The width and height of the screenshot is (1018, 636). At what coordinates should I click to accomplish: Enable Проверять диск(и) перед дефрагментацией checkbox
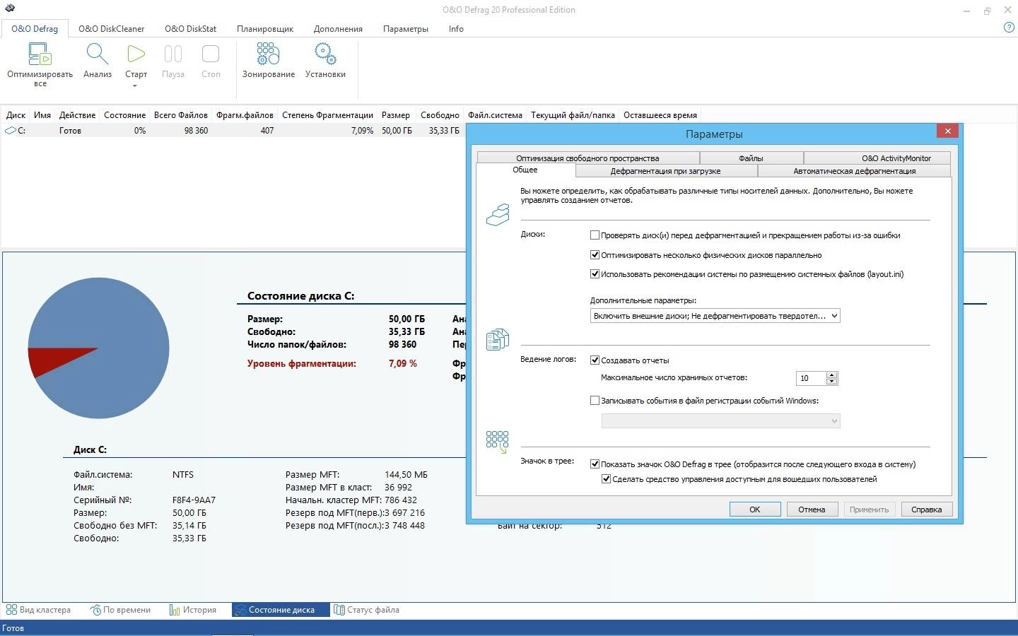point(595,235)
